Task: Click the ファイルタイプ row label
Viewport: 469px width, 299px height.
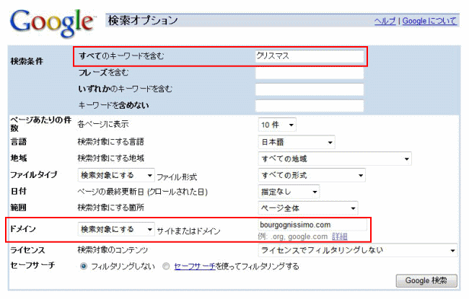Action: 34,175
